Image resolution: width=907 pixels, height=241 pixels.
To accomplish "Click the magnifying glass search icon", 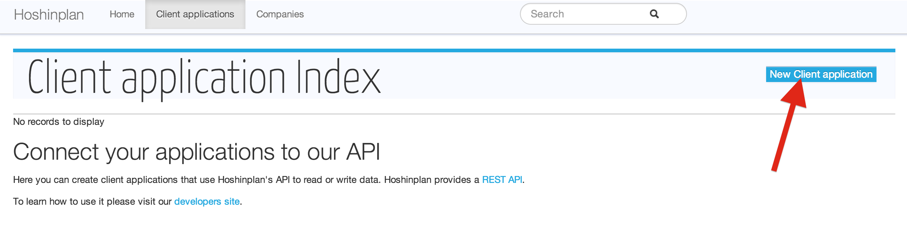I will (654, 14).
